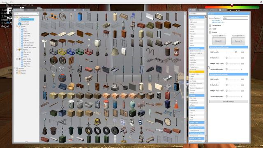Viewport: 263px width, 148px height.
Task: Expand the Games folder node
Action: coord(17,73)
